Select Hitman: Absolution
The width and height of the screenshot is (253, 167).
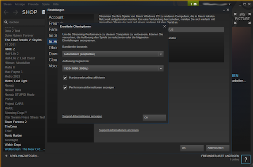coord(17,62)
